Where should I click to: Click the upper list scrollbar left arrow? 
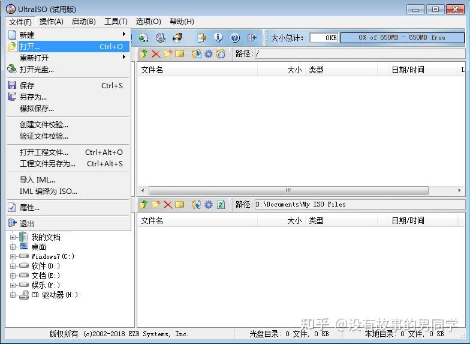coord(143,191)
